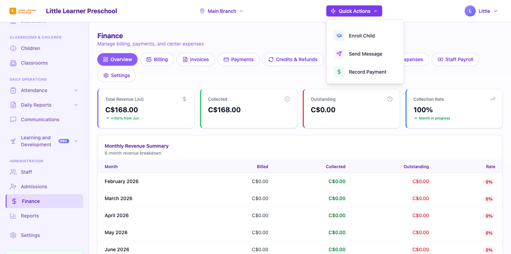Expand the Attendance submenu chevron
This screenshot has width=511, height=254.
point(76,90)
